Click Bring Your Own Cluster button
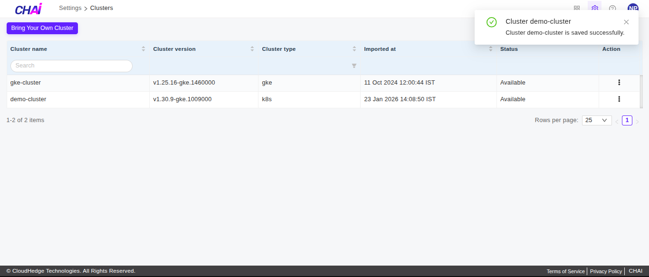Viewport: 649px width, 277px height. 42,28
